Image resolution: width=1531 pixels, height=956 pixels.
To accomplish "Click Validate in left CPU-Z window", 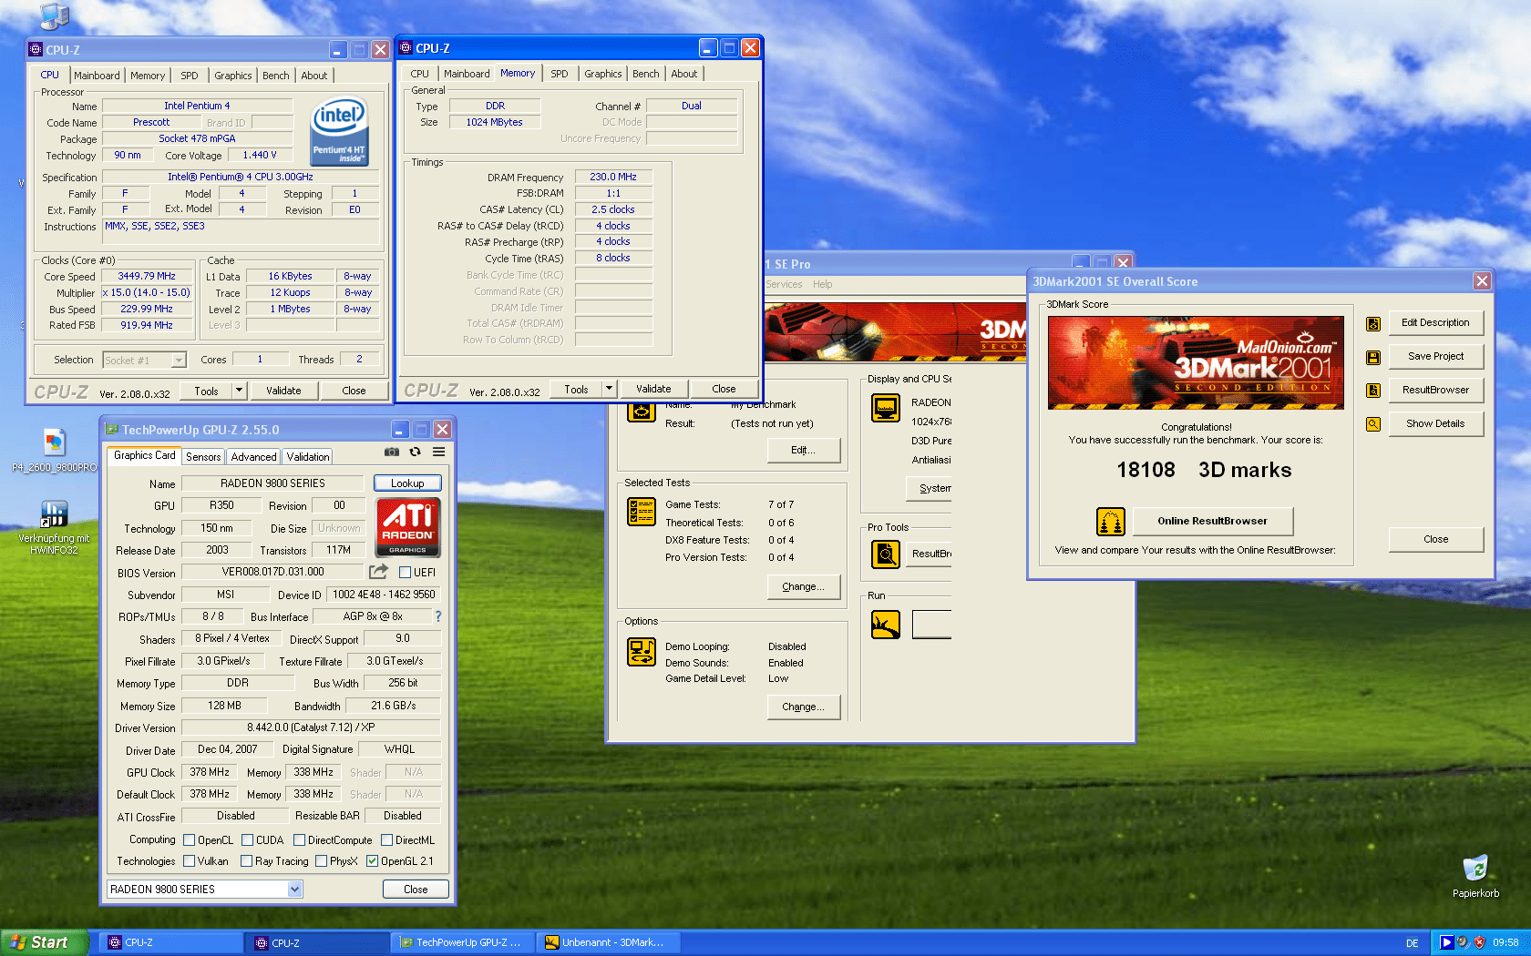I will [283, 391].
